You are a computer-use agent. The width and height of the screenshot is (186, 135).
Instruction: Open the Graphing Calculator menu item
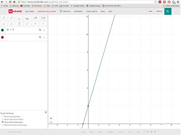(46, 12)
